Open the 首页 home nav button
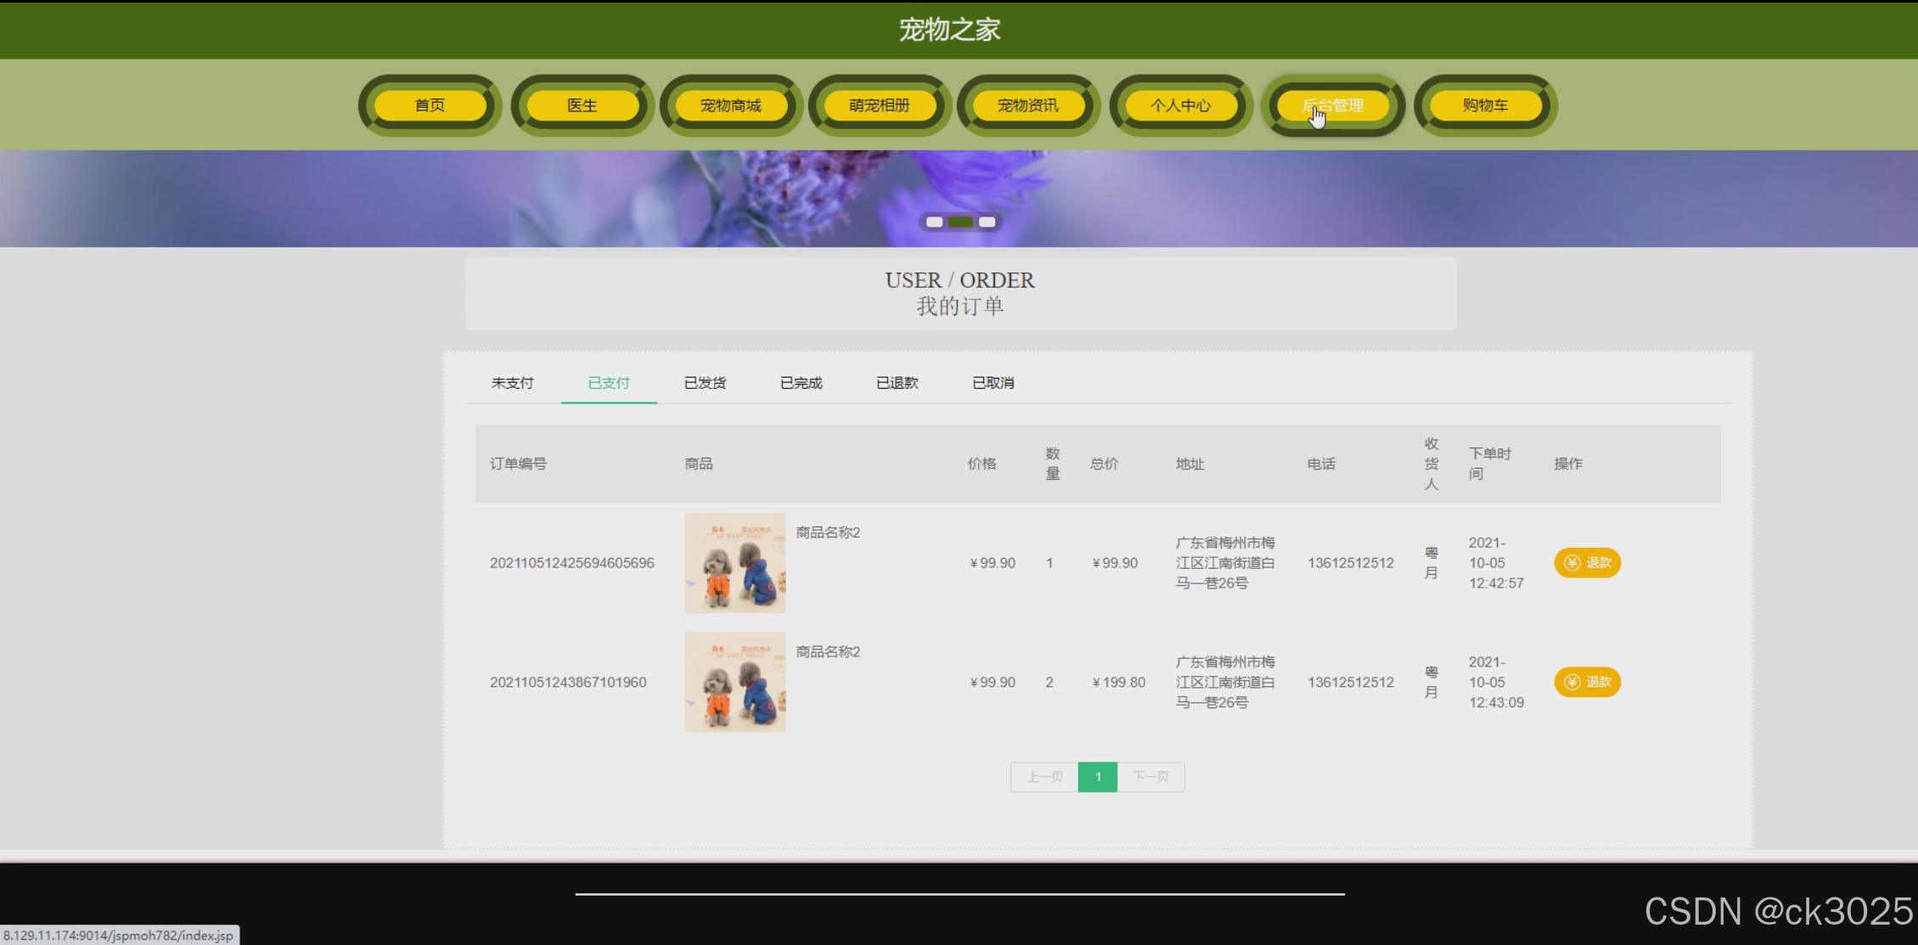Image resolution: width=1918 pixels, height=945 pixels. (x=430, y=105)
